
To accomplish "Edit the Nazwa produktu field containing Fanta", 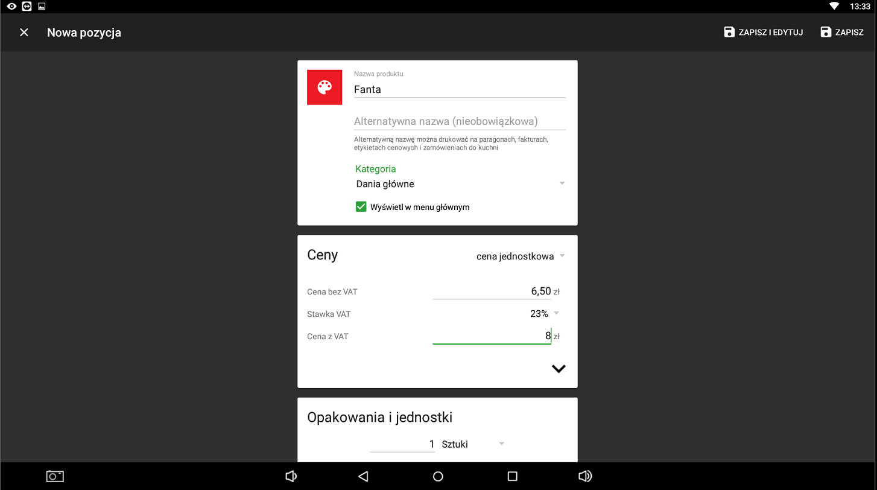I will 459,89.
